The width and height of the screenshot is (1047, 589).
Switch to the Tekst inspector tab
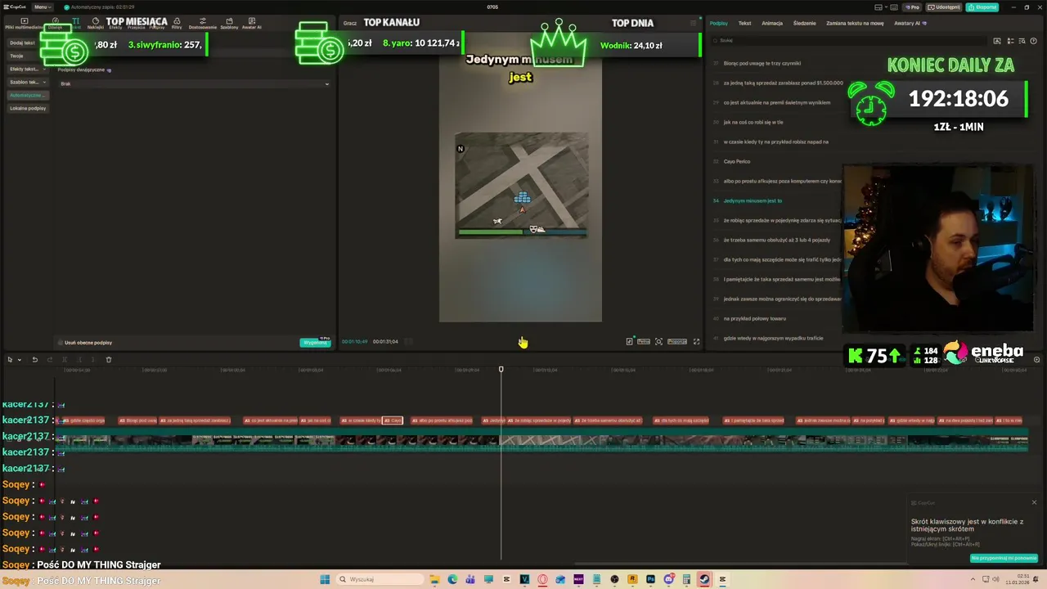coord(744,23)
